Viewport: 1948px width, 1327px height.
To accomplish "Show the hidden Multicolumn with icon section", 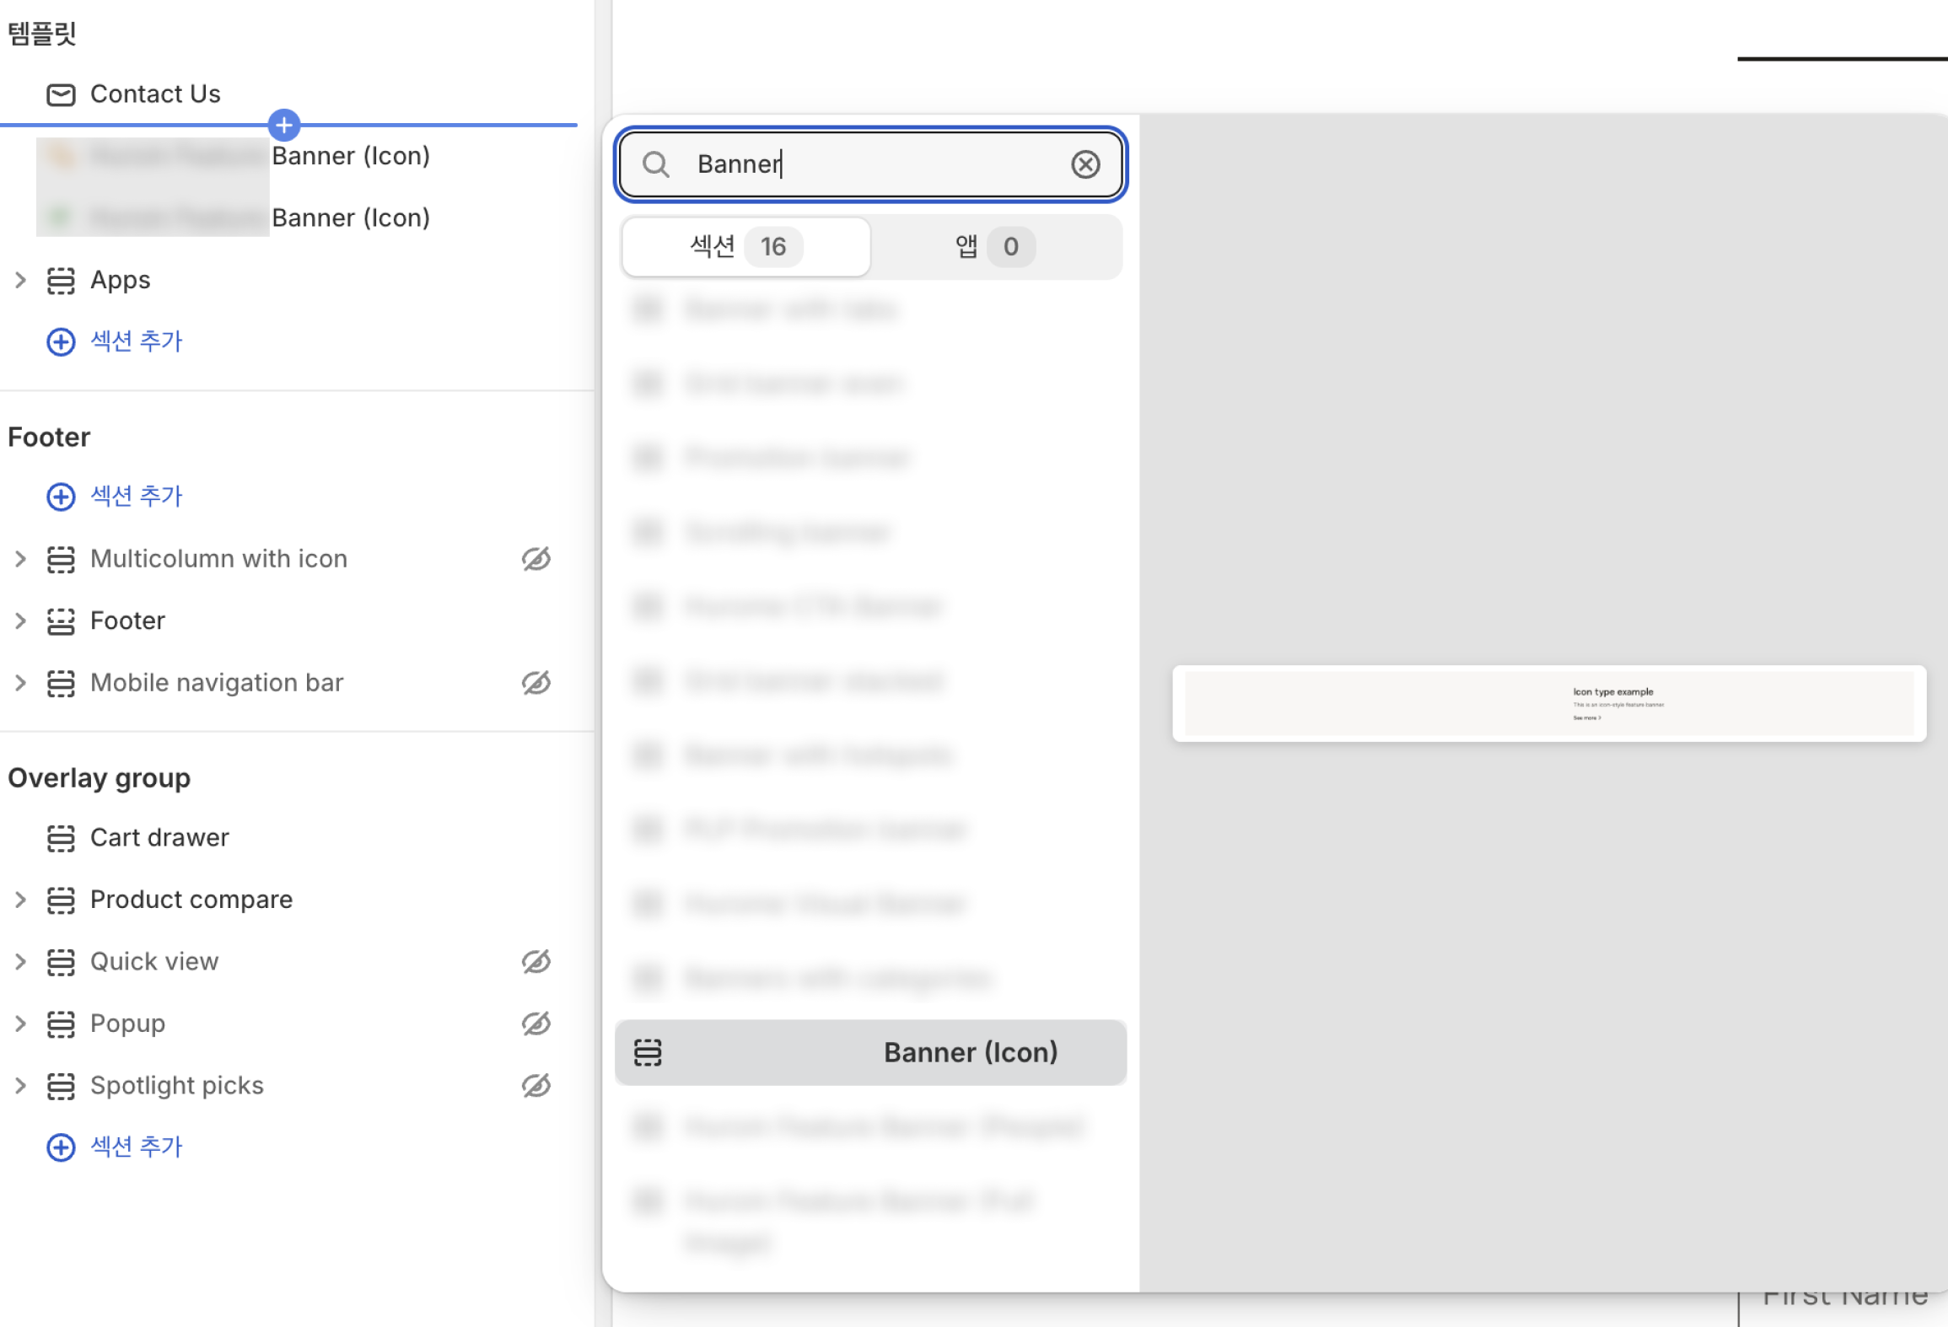I will point(536,559).
